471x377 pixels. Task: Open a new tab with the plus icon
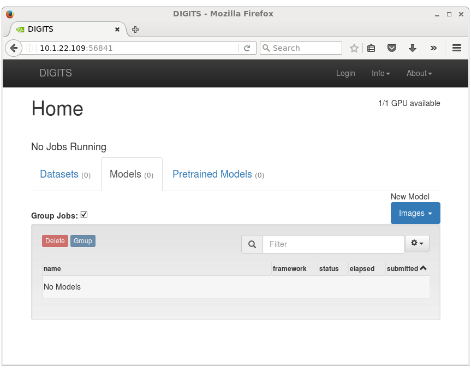click(135, 30)
